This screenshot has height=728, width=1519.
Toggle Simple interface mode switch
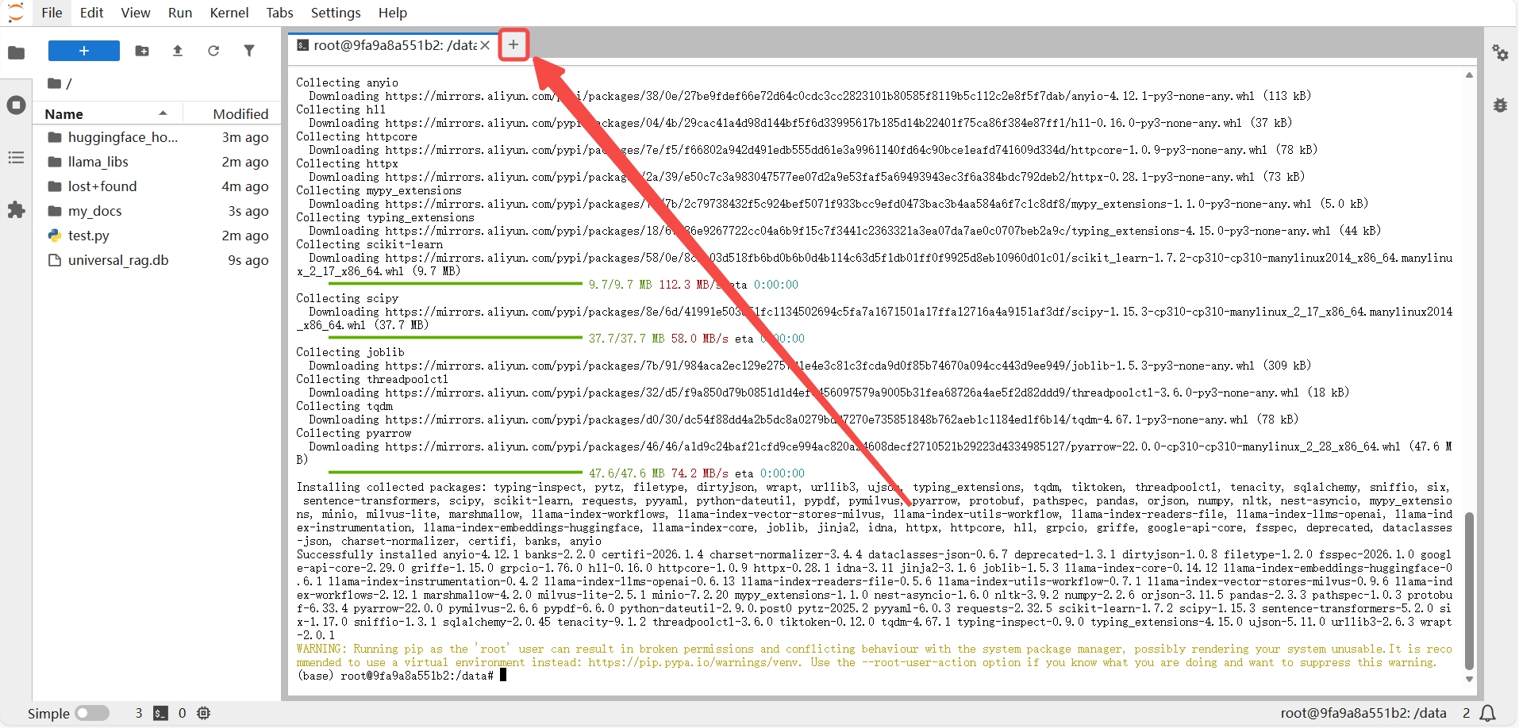coord(92,713)
